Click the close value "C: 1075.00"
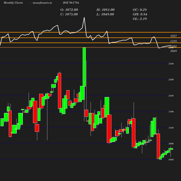181x181 pixels. point(69,14)
